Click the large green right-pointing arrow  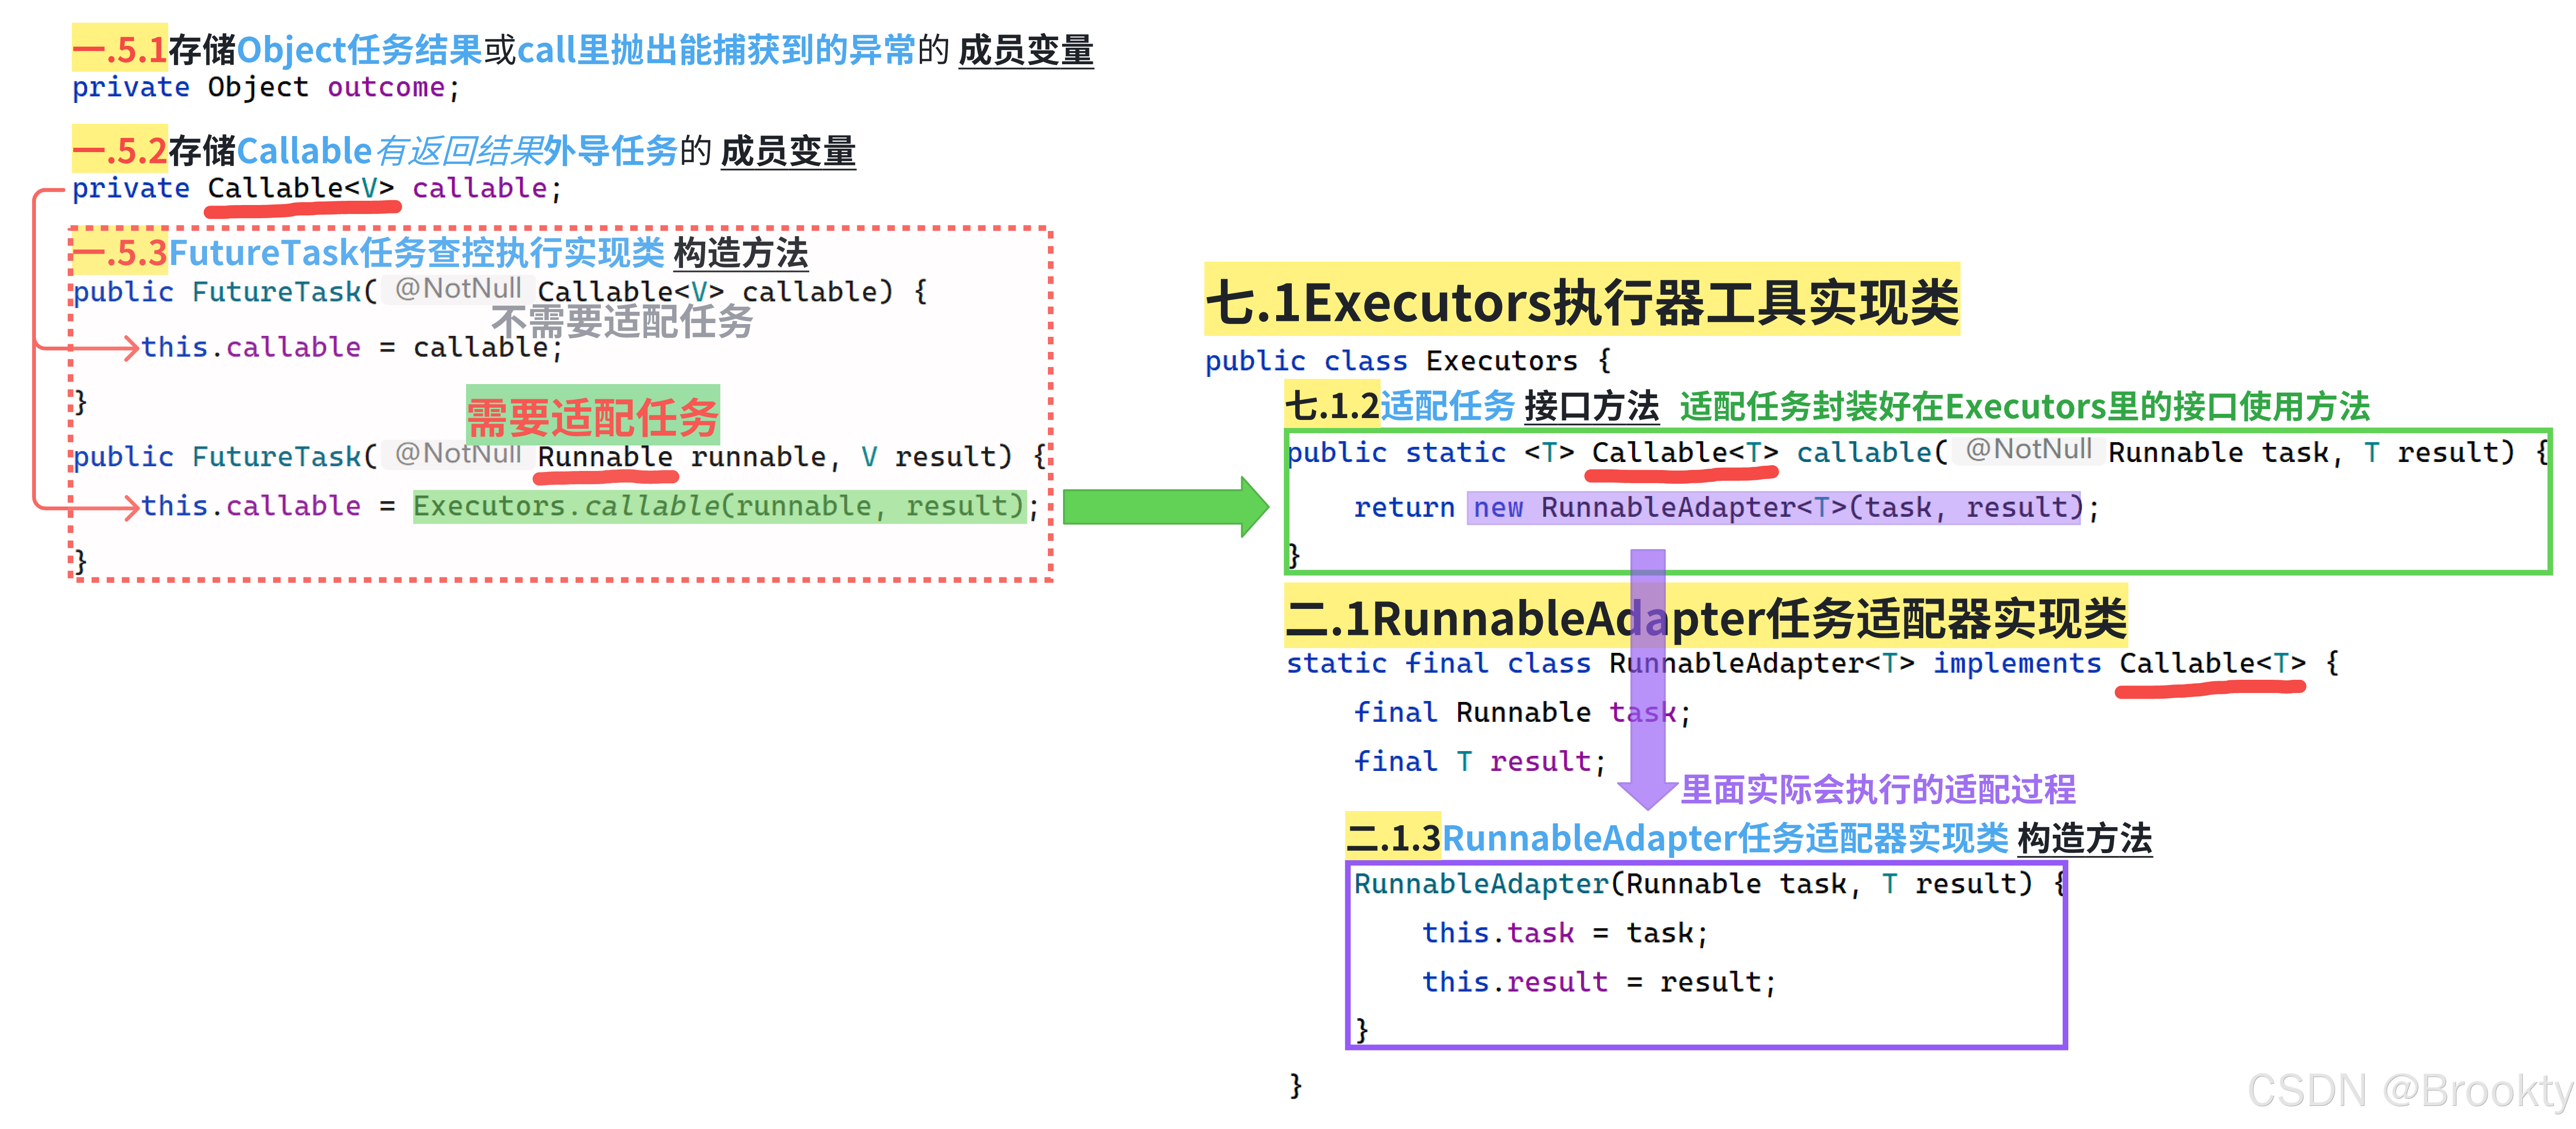(1165, 506)
